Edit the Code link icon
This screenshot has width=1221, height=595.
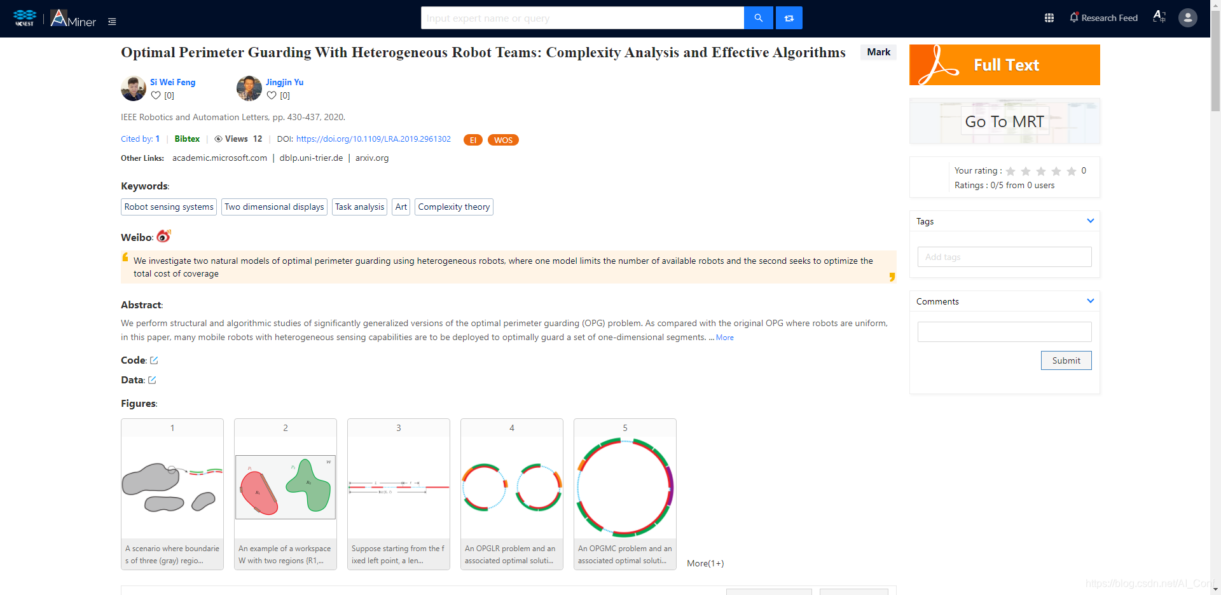(154, 360)
